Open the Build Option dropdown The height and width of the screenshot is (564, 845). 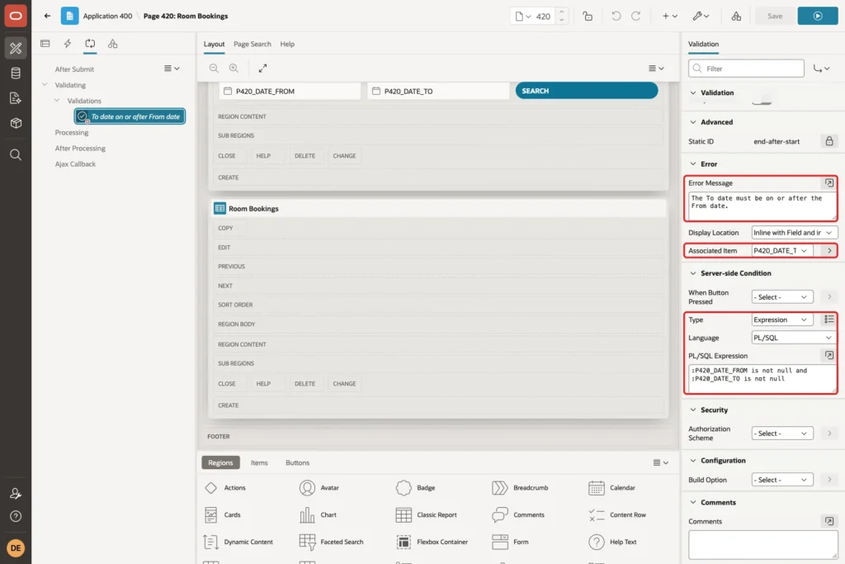click(x=782, y=480)
